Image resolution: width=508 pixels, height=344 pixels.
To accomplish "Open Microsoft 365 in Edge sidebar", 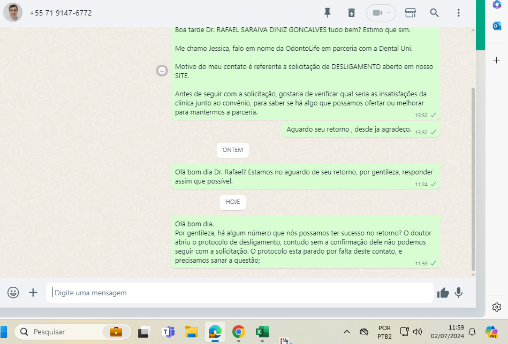I will (x=497, y=4).
